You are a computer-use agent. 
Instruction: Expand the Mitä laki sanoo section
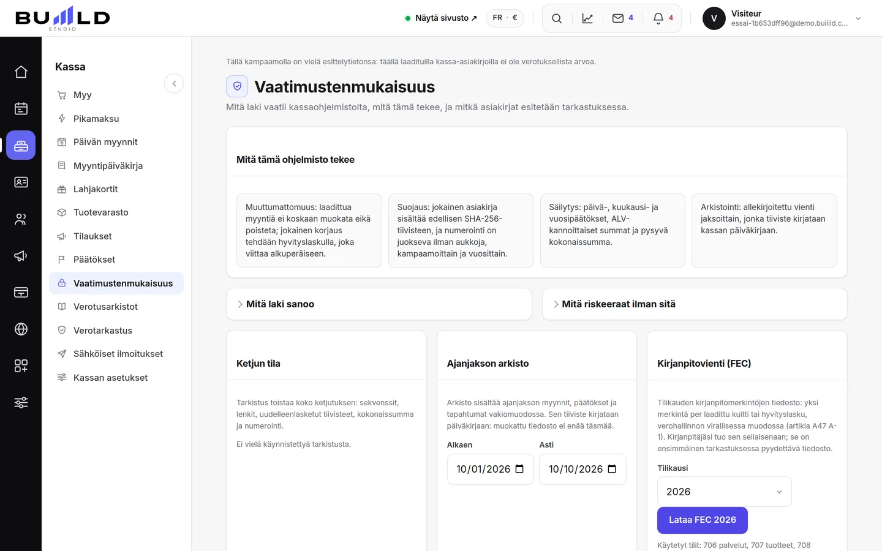379,304
